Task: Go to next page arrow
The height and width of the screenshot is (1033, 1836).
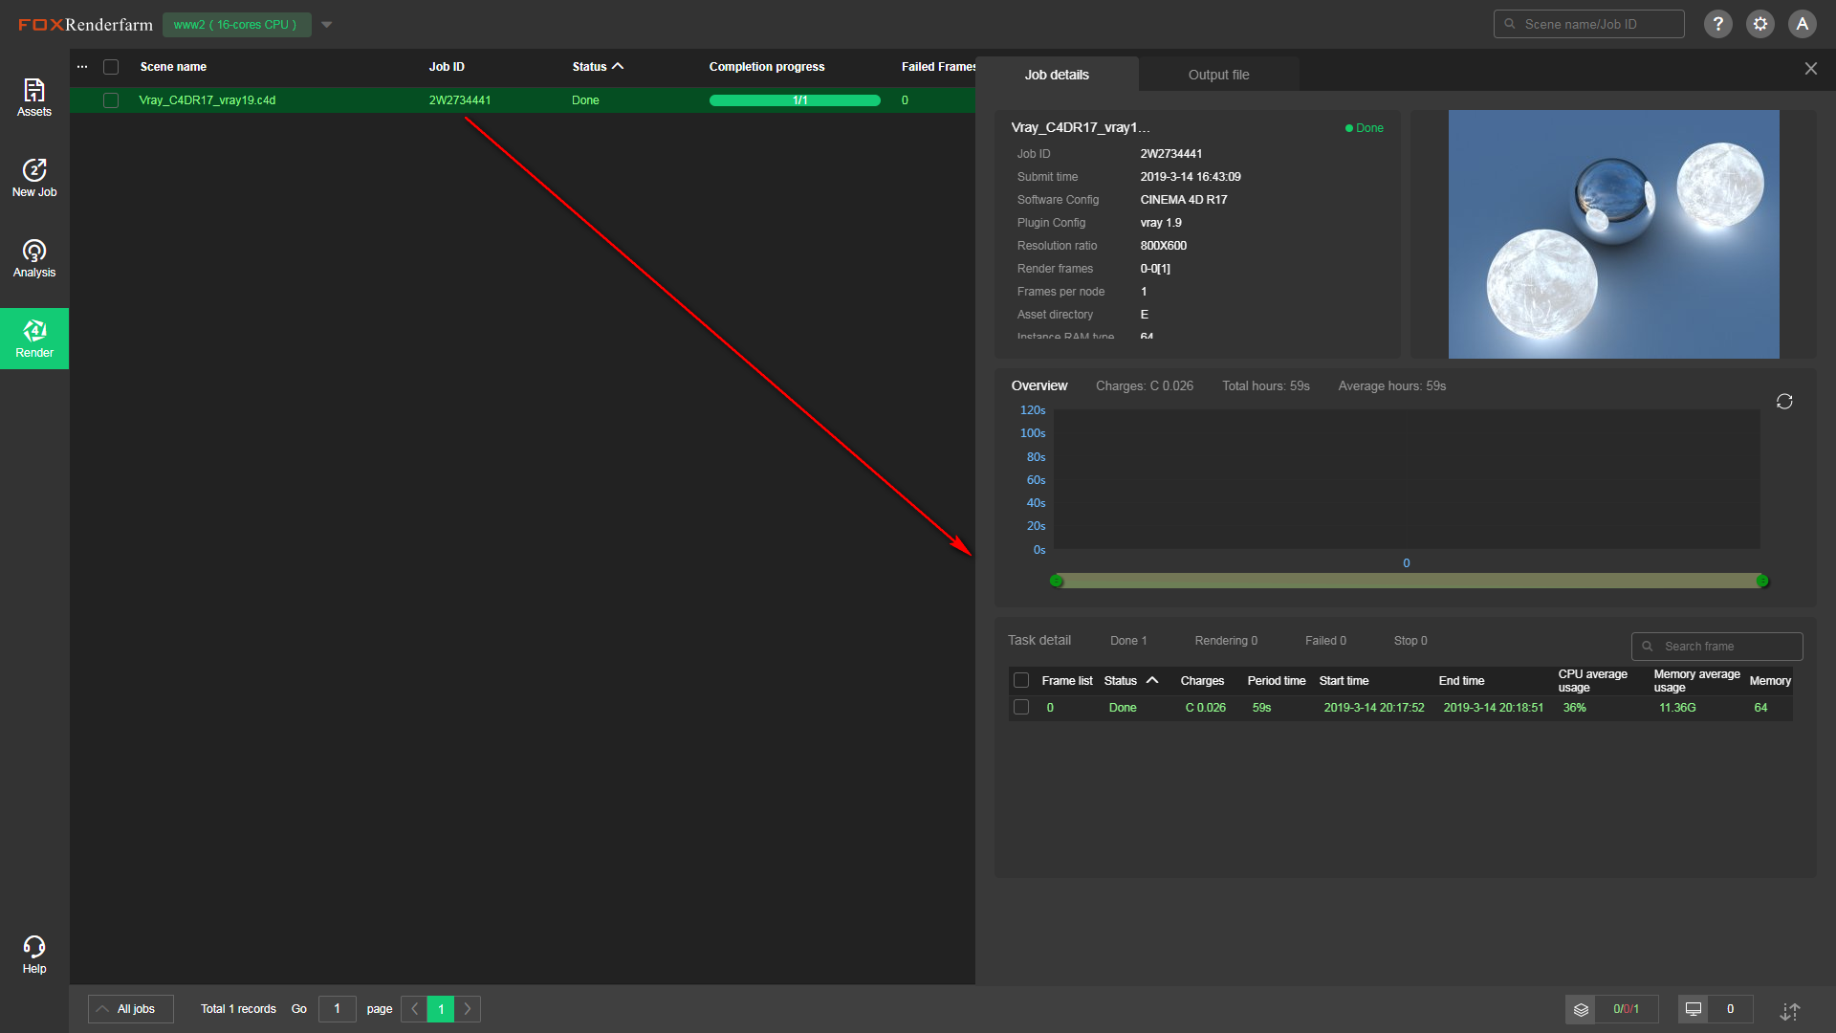Action: pos(468,1009)
